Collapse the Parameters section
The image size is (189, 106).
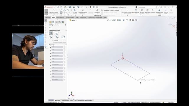tap(66, 45)
